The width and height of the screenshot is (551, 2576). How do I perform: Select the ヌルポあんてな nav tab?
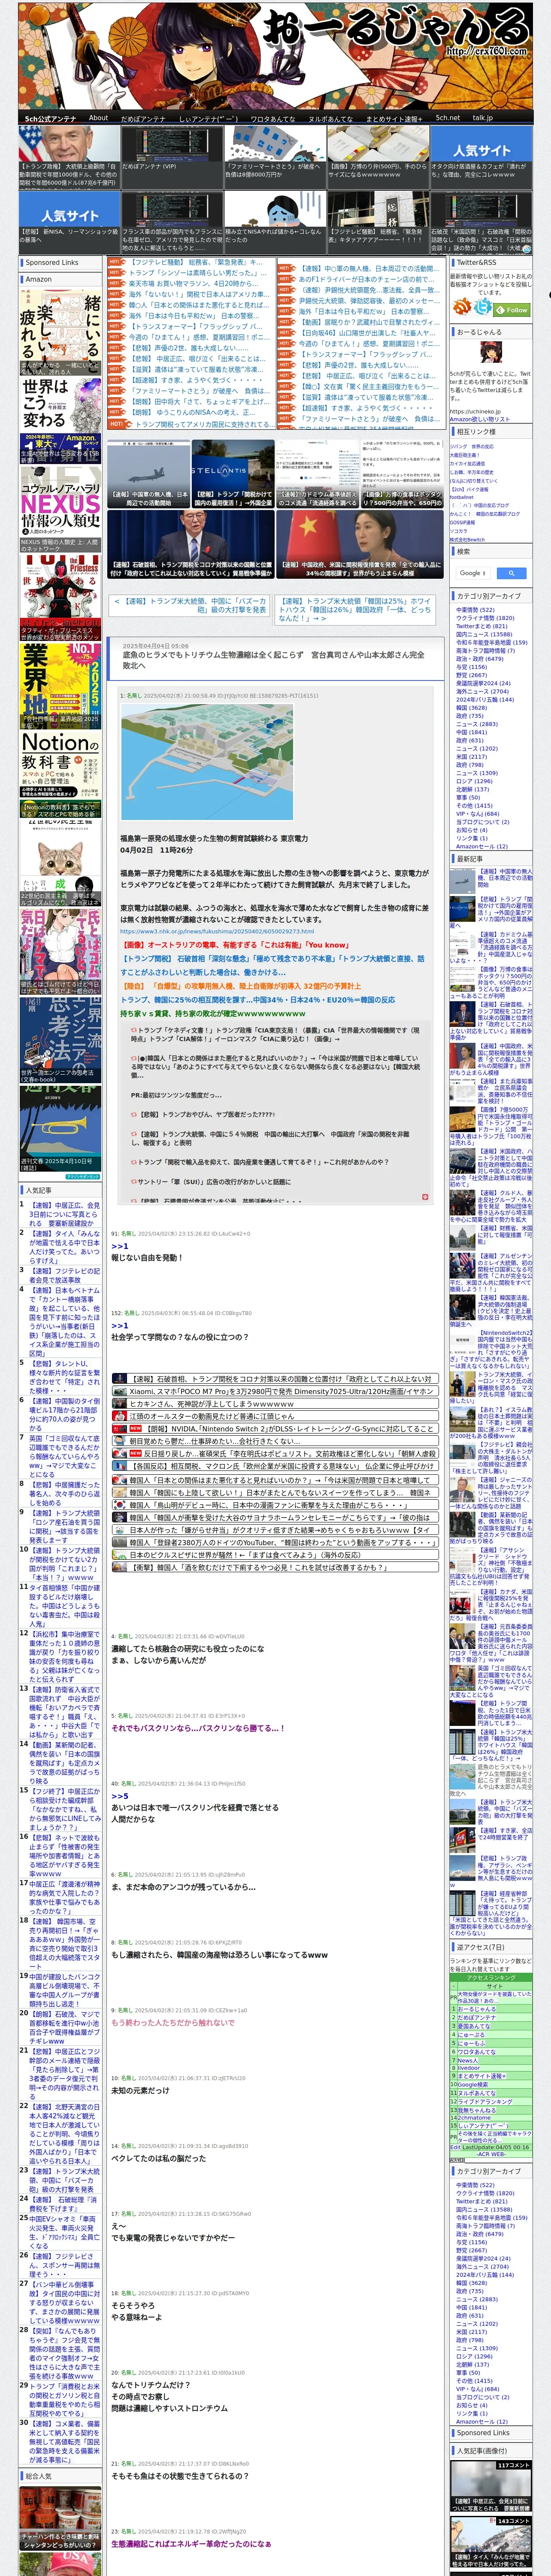click(x=330, y=118)
